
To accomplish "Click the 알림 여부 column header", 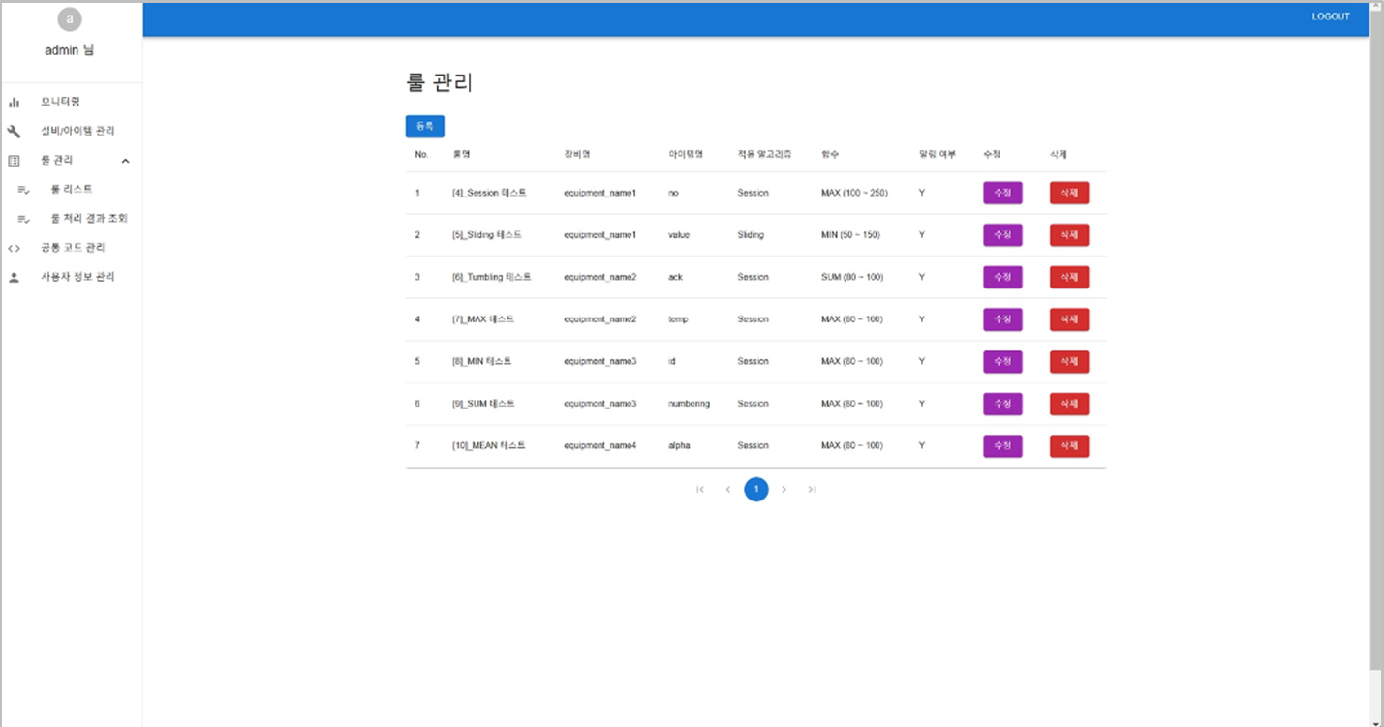I will pyautogui.click(x=938, y=154).
